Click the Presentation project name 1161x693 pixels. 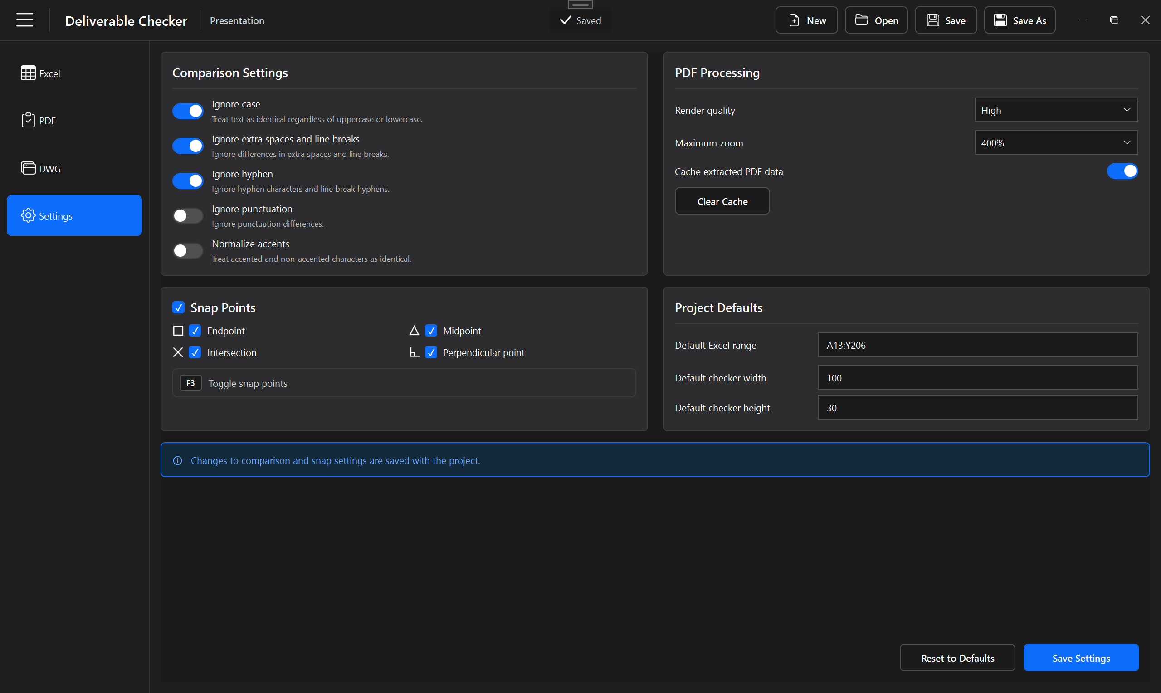[237, 20]
